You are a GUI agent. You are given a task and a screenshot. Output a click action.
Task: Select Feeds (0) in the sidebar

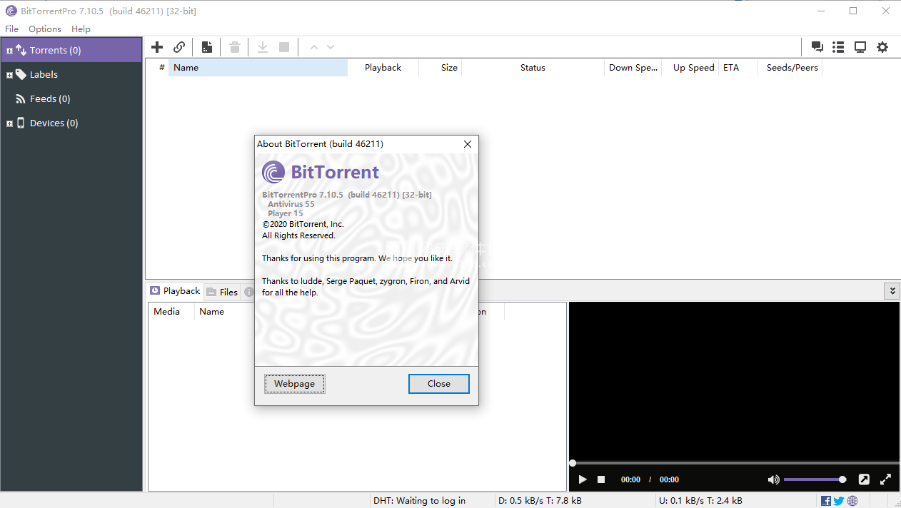tap(71, 98)
